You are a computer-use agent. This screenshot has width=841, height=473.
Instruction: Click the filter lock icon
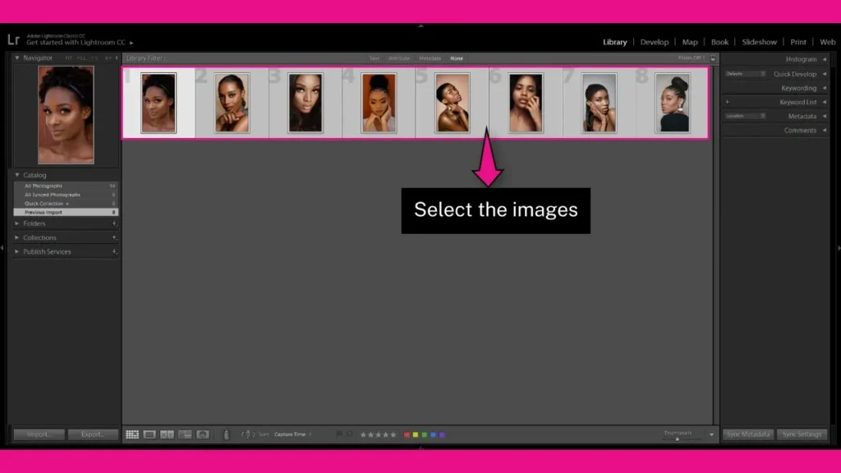713,58
